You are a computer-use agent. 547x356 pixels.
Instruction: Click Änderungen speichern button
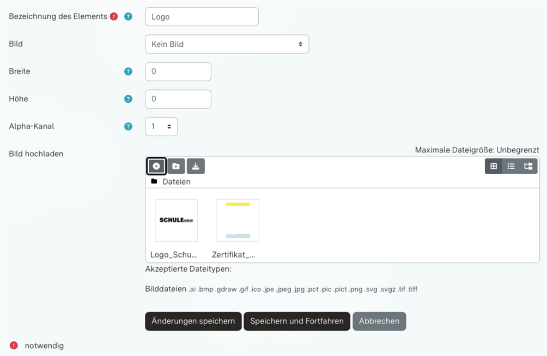tap(193, 321)
